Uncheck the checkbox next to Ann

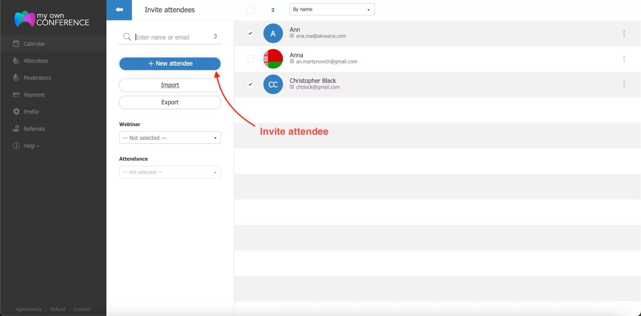click(x=250, y=33)
